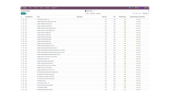The height and width of the screenshot is (103, 170).
Task: Star the ATLANTIC SALMON FILLET 1KG row
Action: (x=23, y=21)
